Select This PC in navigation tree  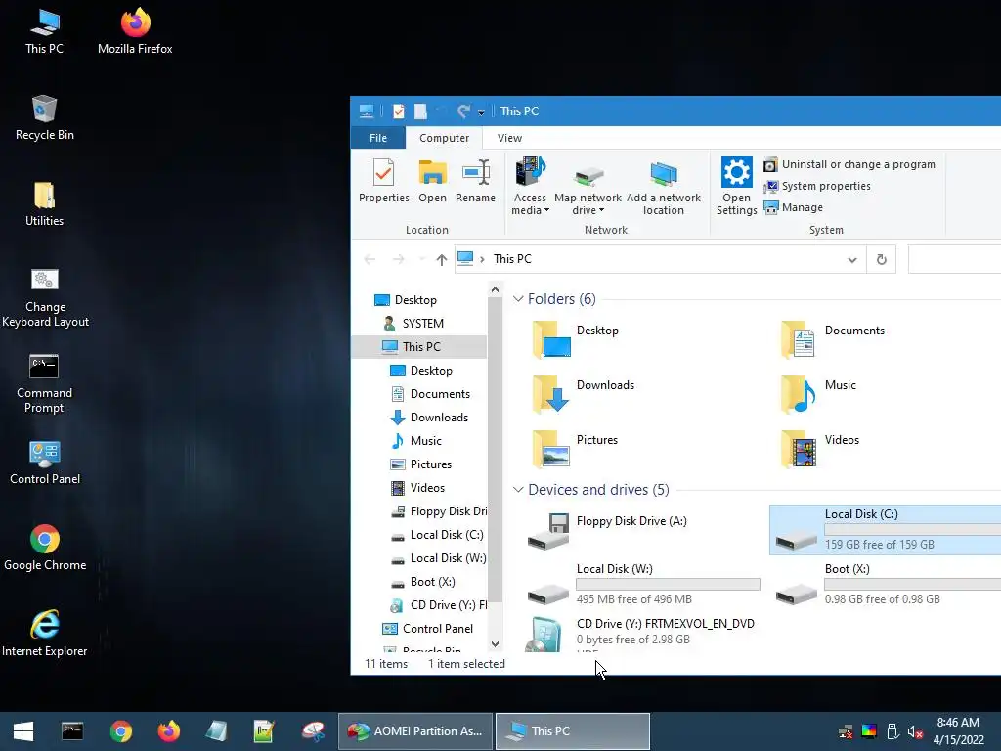[418, 347]
